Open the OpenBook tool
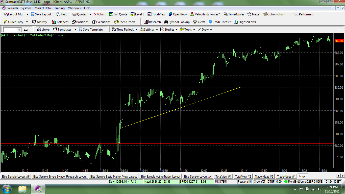This screenshot has width=345, height=194. click(x=178, y=14)
